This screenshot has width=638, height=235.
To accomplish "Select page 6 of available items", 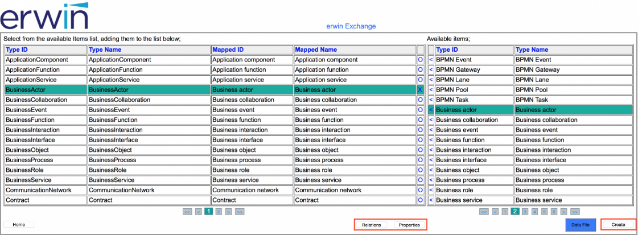I will click(554, 212).
